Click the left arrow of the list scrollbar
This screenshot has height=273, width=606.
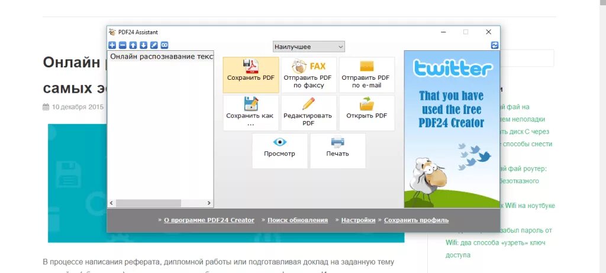point(112,203)
